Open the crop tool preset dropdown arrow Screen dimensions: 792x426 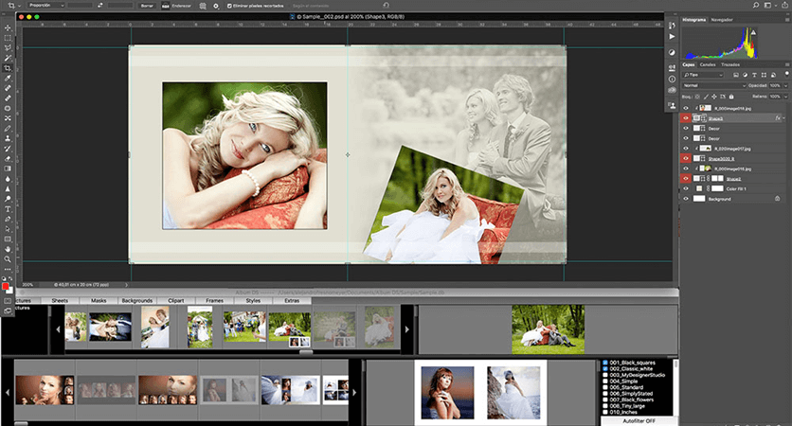[19, 6]
